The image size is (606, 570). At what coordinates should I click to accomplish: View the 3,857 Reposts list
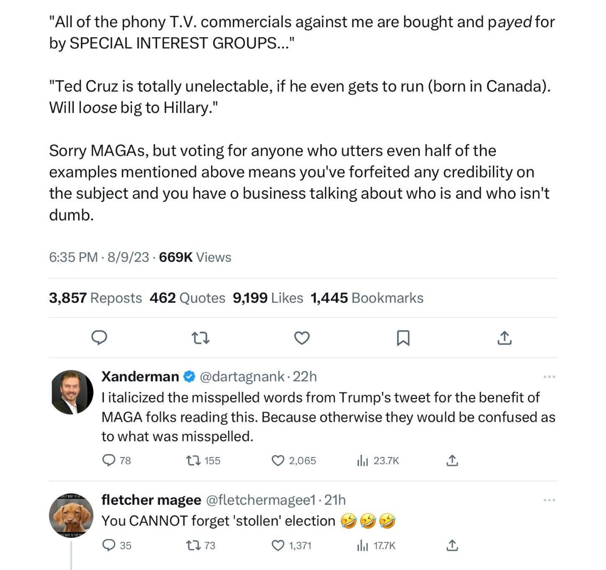pyautogui.click(x=95, y=298)
